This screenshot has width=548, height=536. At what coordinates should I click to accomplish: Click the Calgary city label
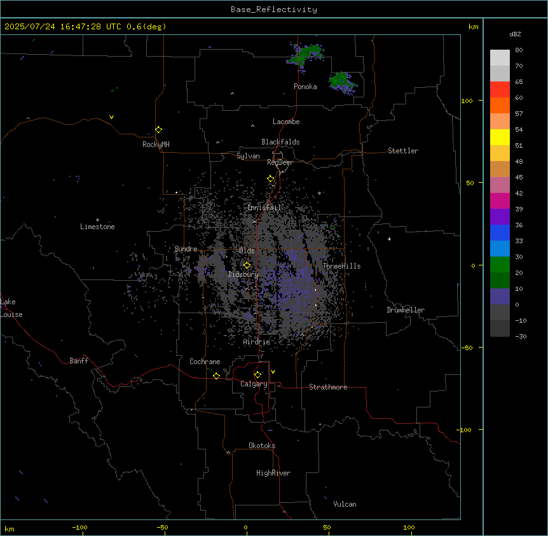coord(254,384)
